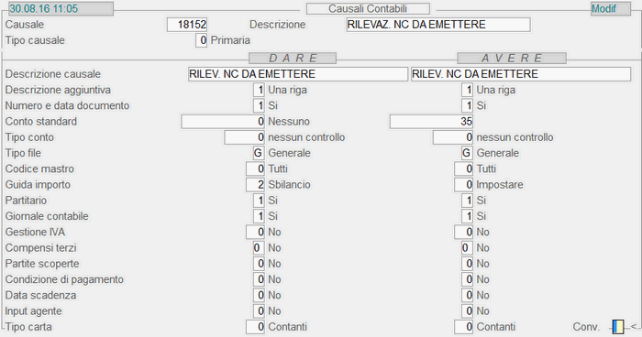Screen dimensions: 642x337
Task: Click the DARE column header
Action: (293, 58)
